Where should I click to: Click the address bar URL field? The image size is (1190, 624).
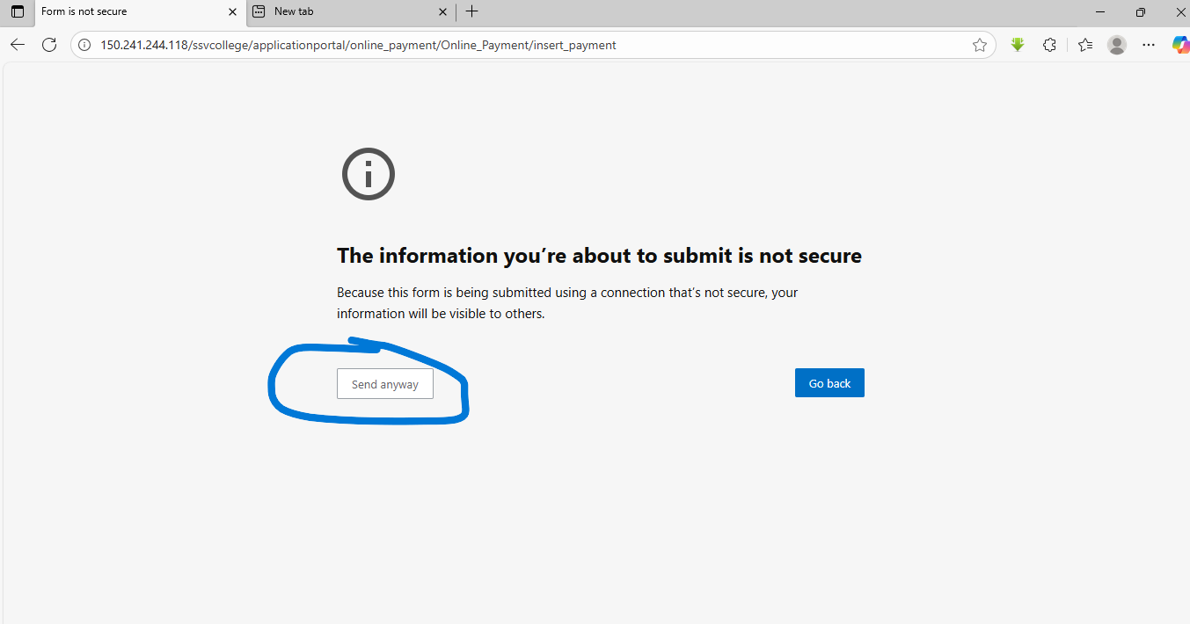pos(528,45)
